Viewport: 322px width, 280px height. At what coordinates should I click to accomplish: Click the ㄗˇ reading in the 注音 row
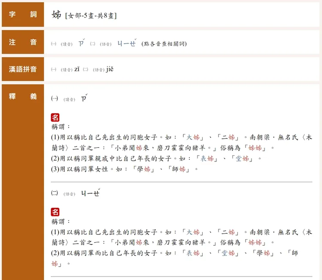81,43
